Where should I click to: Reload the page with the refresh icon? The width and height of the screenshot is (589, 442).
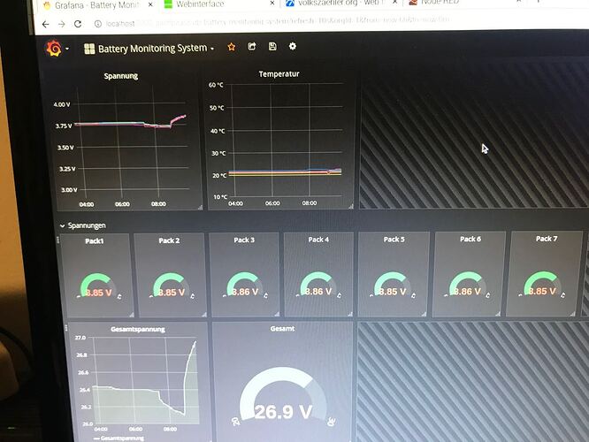[x=79, y=24]
